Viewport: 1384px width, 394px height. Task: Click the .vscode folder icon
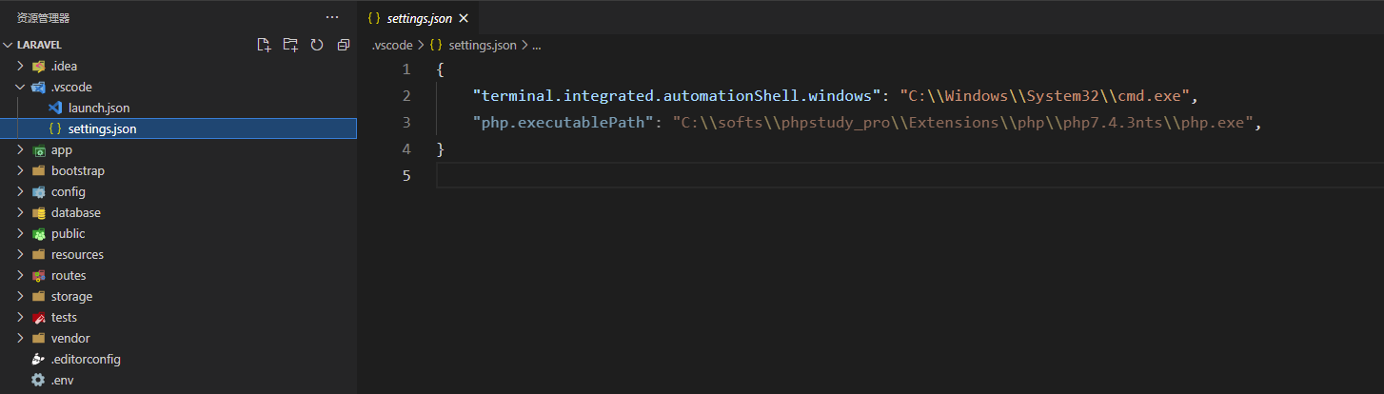pos(39,87)
